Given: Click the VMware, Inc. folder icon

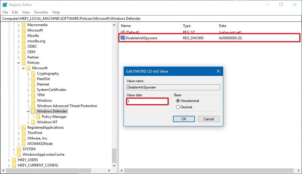Looking at the screenshot, I should coord(24,138).
